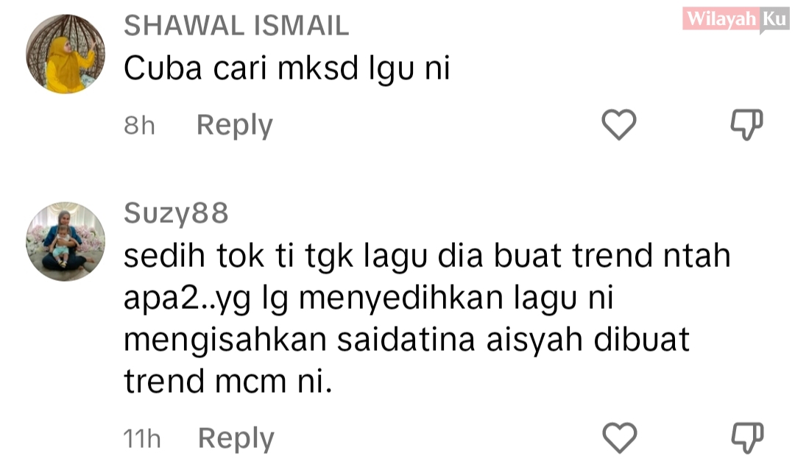Open the Suzy88 username link
The width and height of the screenshot is (795, 467).
pos(176,213)
